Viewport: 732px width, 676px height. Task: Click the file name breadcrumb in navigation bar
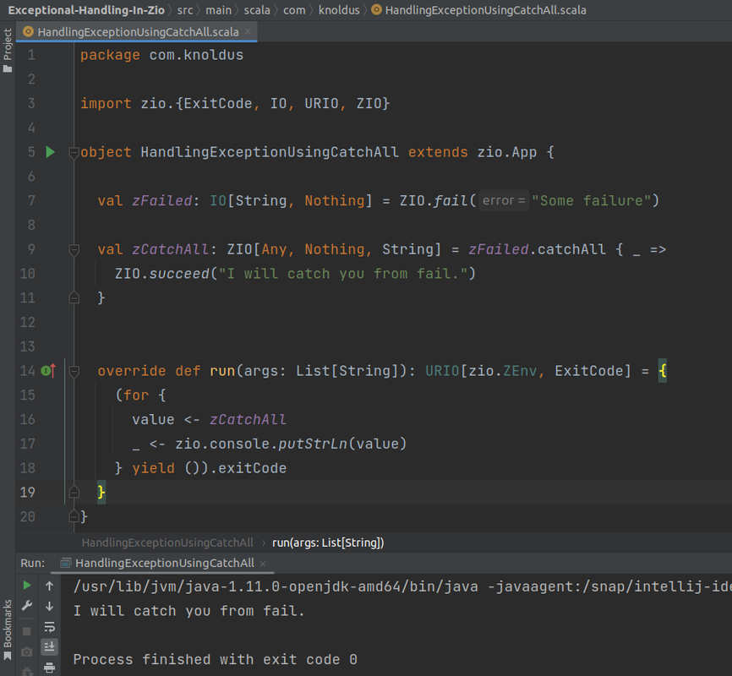479,10
